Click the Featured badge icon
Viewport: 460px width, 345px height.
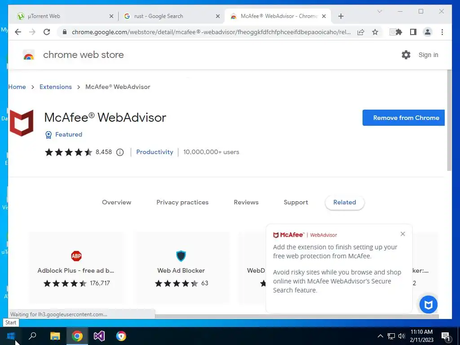(x=49, y=135)
